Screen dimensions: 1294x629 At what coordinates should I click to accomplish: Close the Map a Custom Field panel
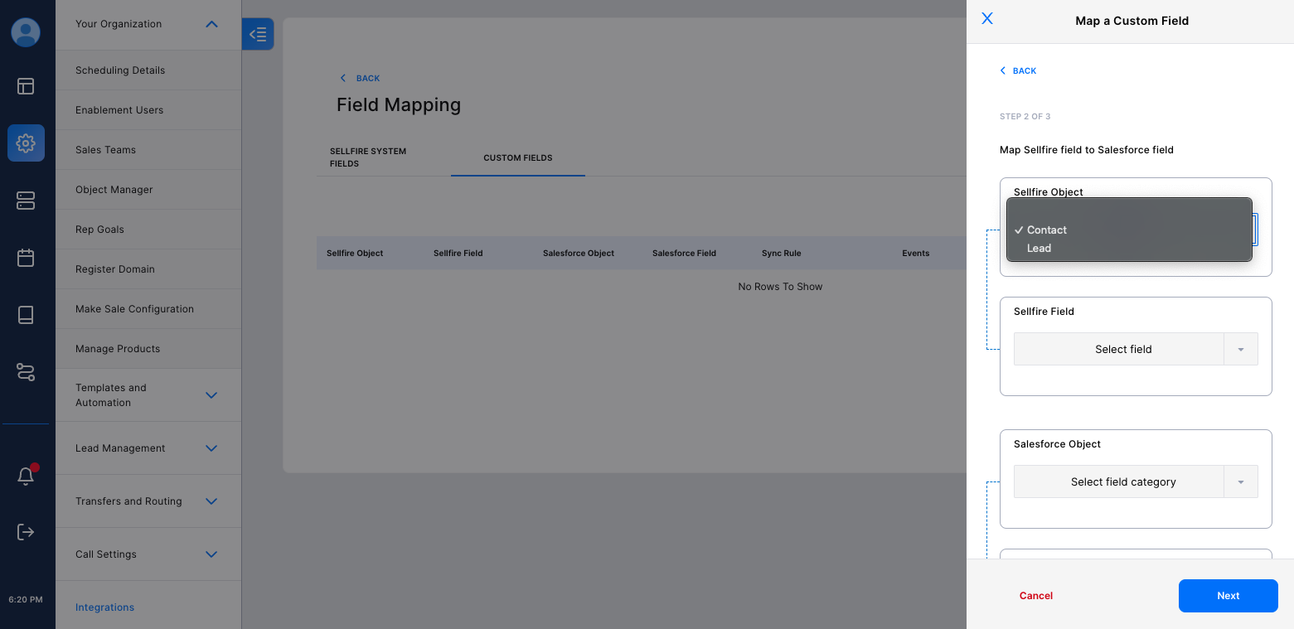coord(986,18)
